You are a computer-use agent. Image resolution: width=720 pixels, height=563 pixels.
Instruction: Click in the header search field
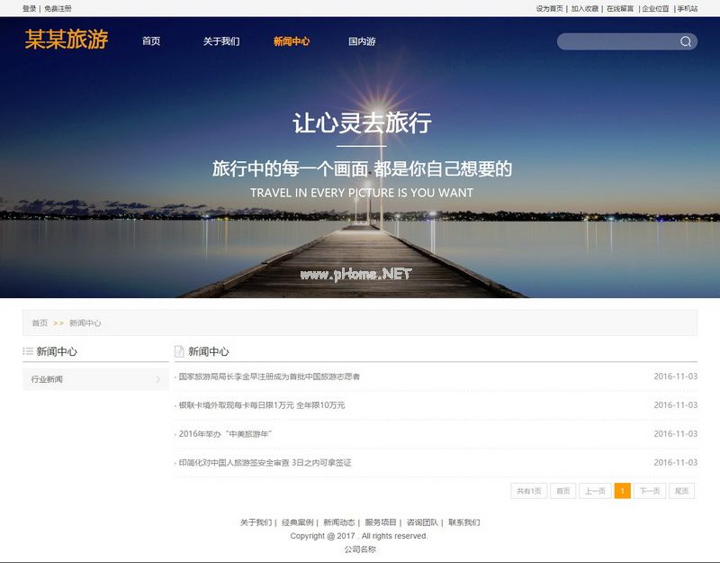616,41
